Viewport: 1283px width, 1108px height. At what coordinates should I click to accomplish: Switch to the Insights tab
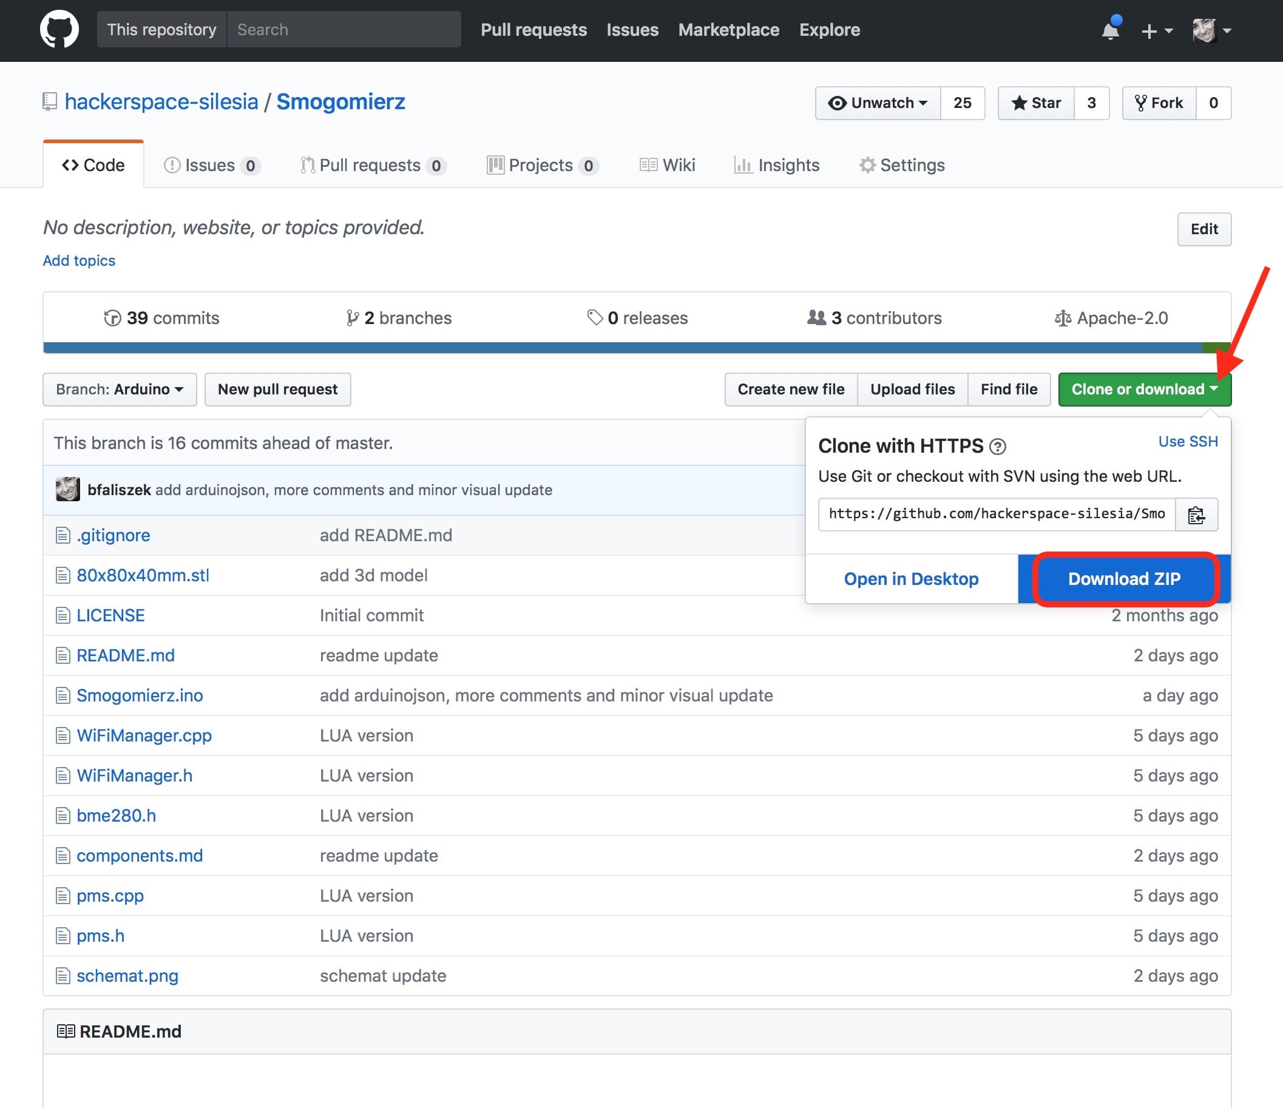coord(776,165)
